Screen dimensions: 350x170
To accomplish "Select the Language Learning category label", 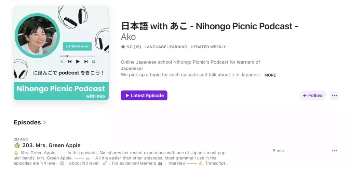I will 166,47.
